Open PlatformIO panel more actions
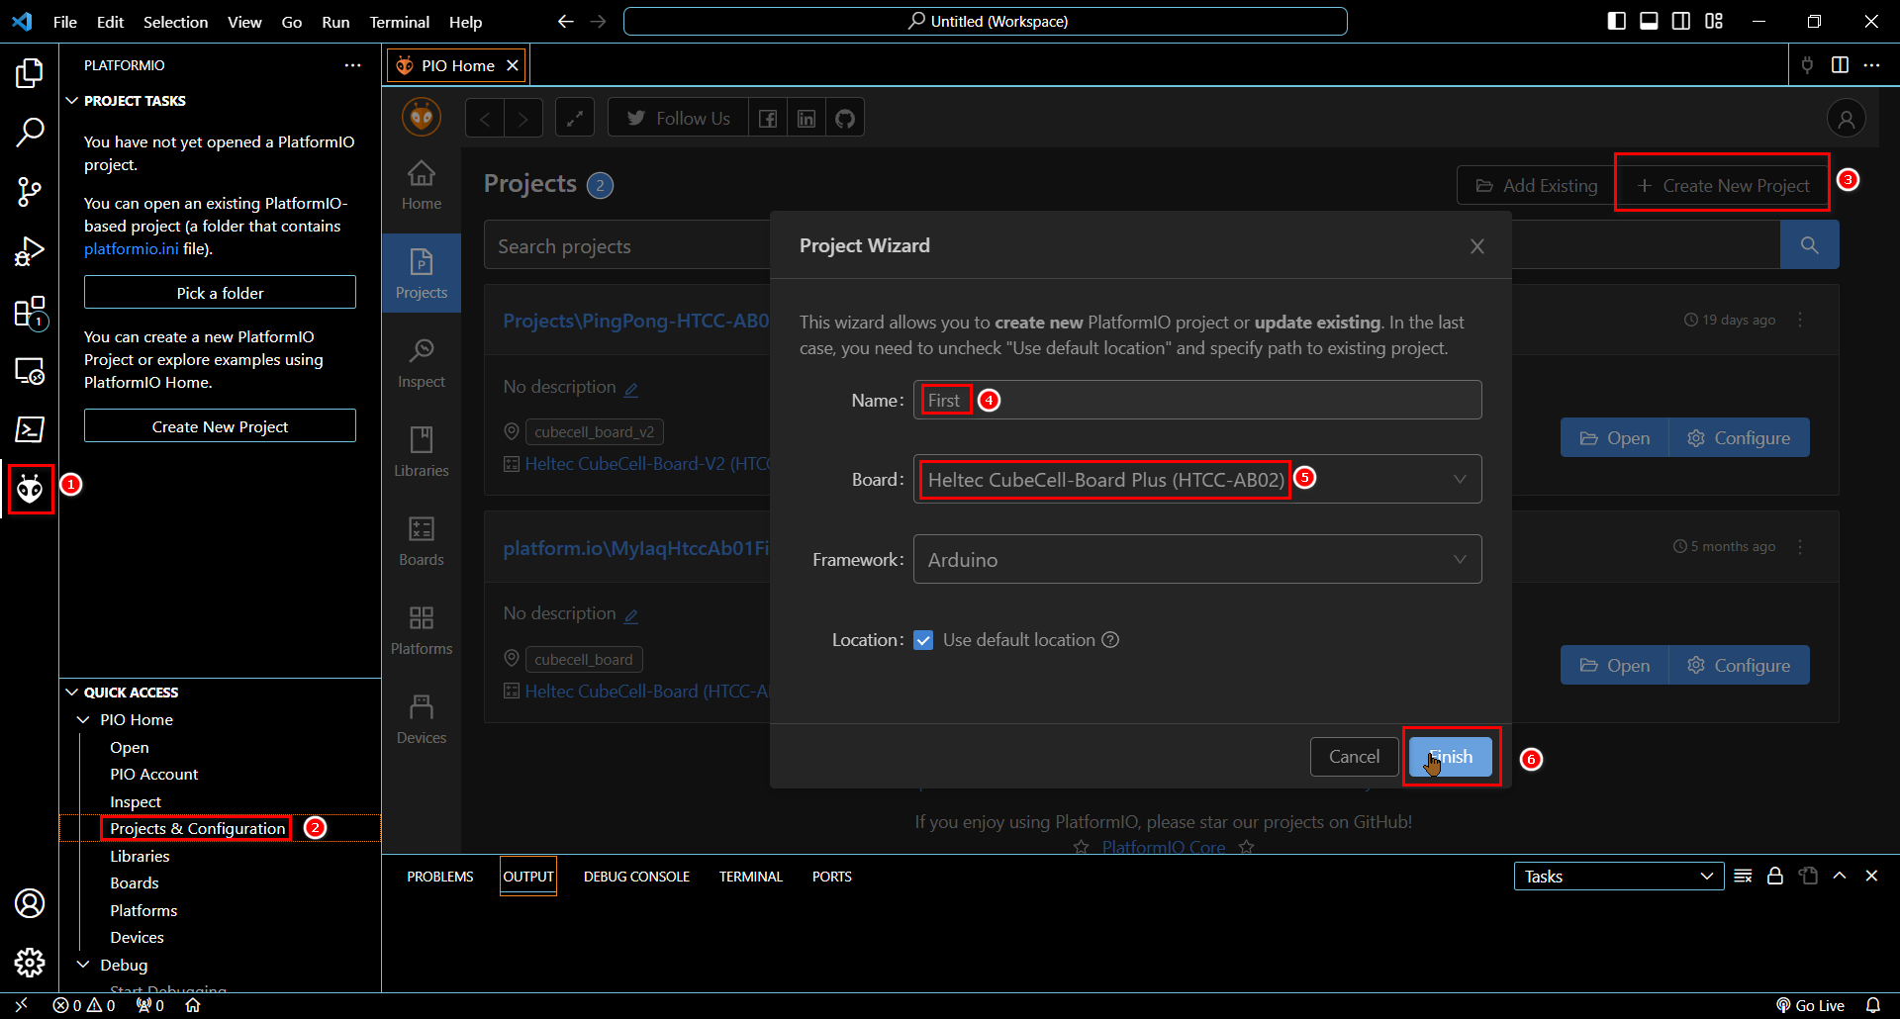 [352, 65]
